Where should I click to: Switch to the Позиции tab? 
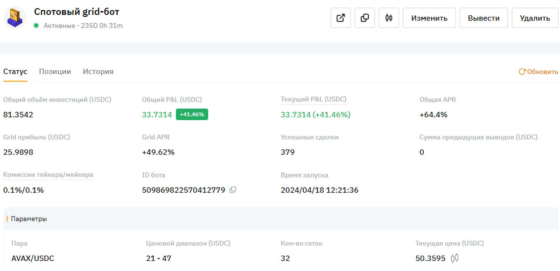coord(55,72)
